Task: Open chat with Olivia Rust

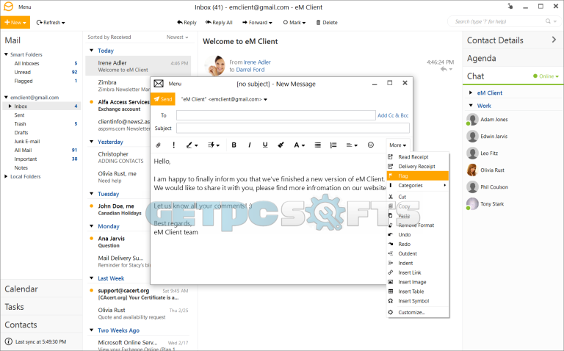Action: (x=493, y=170)
